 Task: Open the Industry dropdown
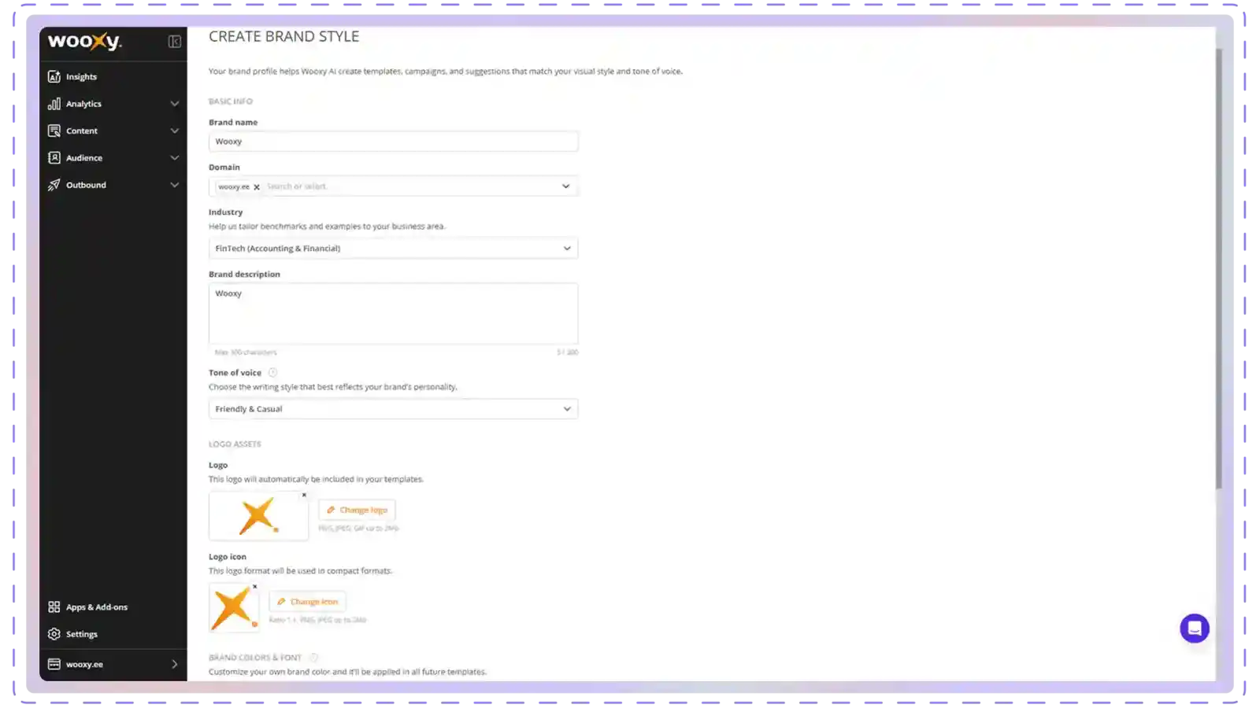click(393, 249)
